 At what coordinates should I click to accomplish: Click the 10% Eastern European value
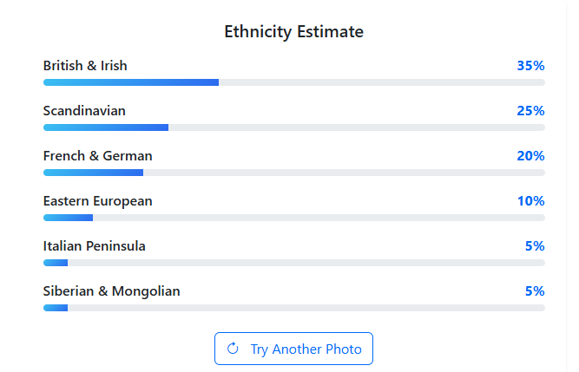click(x=530, y=201)
